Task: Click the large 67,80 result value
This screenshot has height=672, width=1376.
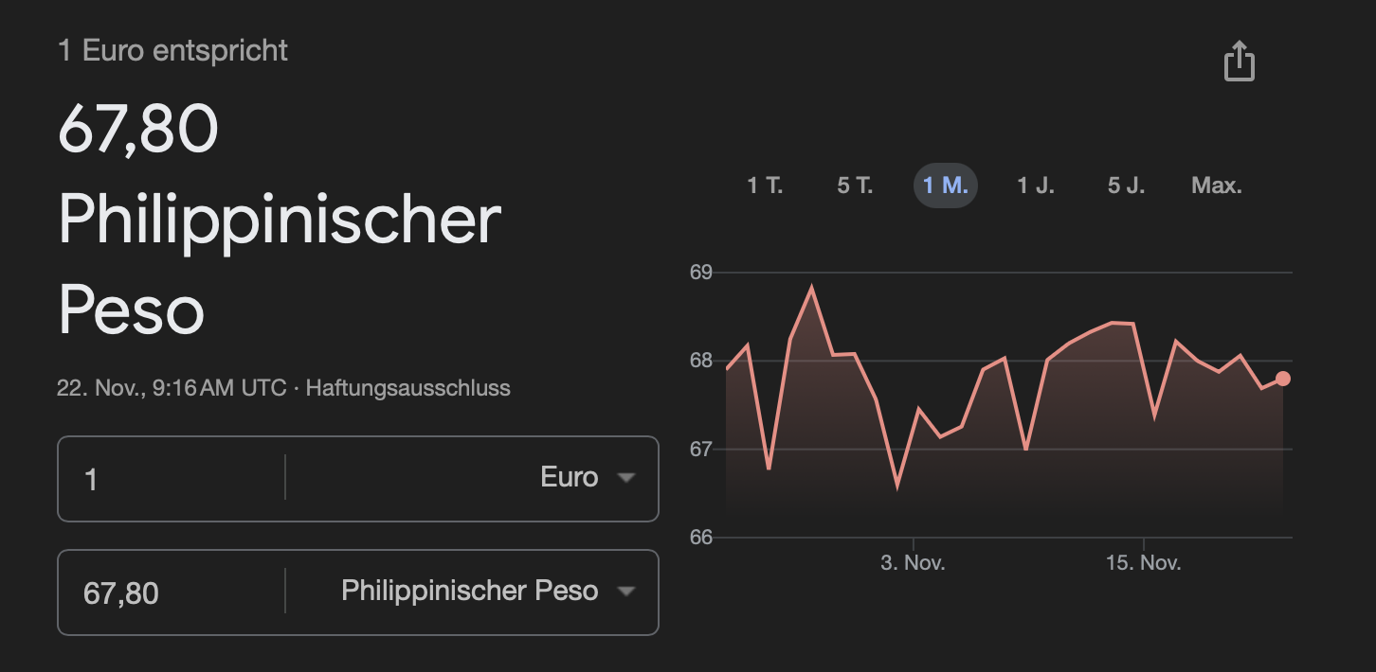Action: [138, 130]
